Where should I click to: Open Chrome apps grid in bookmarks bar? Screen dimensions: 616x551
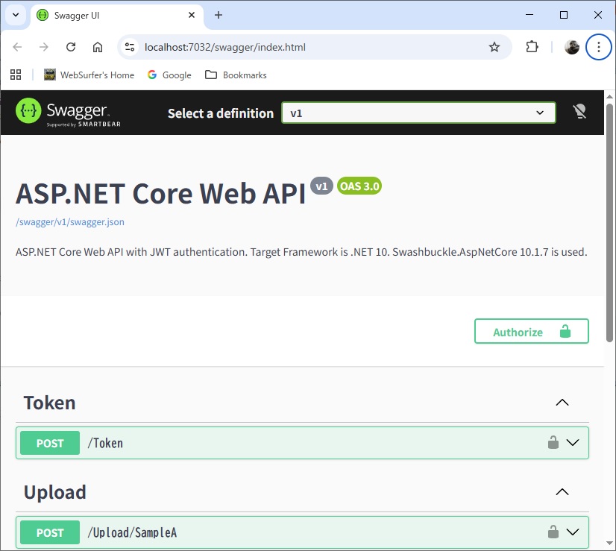coord(16,75)
